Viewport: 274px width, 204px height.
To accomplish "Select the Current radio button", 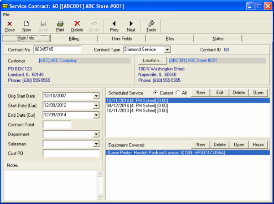I will pos(155,93).
